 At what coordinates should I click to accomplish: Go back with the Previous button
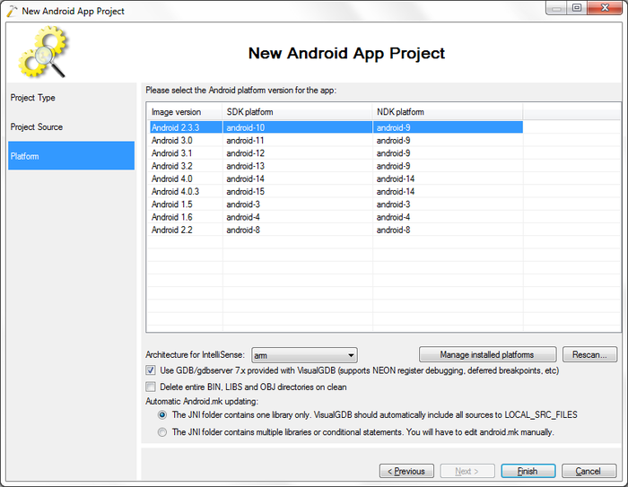coord(406,471)
